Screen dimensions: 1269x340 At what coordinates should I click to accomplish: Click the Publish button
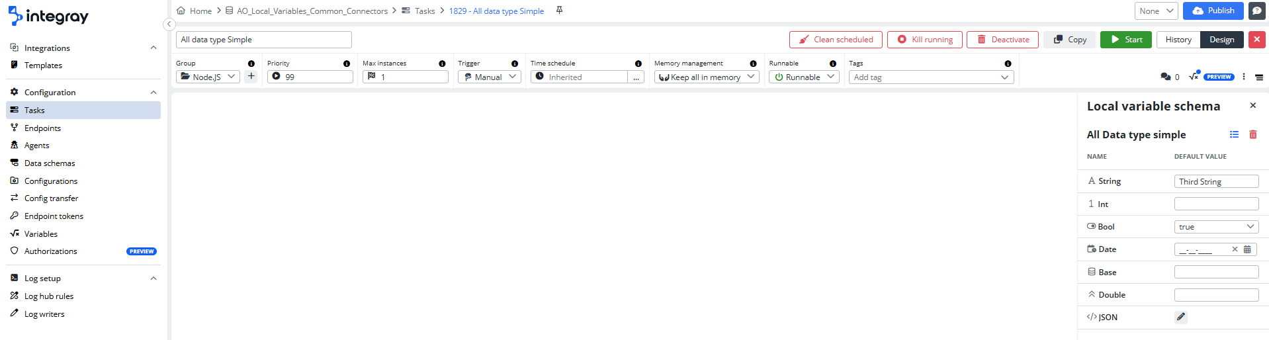coord(1213,11)
